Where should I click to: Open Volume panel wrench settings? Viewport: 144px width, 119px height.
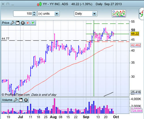[x=16, y=100]
